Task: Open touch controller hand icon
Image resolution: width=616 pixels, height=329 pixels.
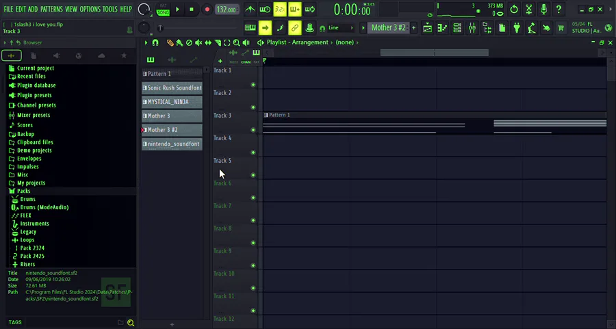Action: click(546, 28)
